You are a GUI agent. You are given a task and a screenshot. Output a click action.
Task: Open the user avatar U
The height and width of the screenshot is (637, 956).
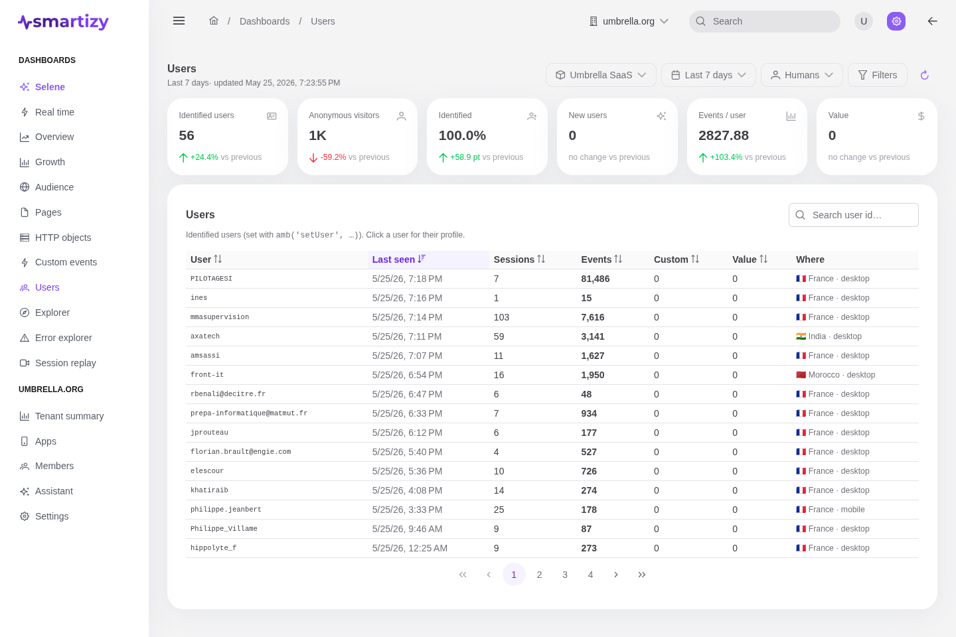pyautogui.click(x=864, y=21)
